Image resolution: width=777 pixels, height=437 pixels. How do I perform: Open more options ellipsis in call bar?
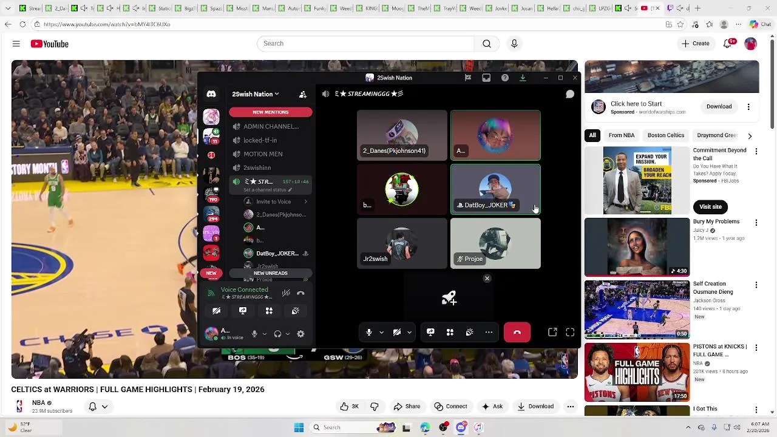489,332
